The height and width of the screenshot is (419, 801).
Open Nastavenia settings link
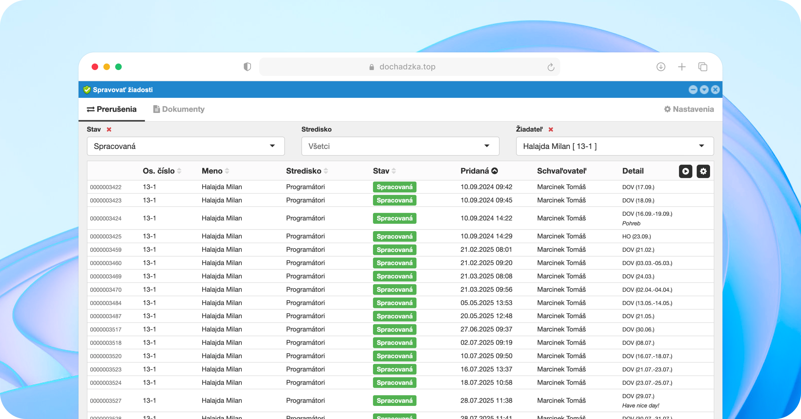pyautogui.click(x=689, y=109)
